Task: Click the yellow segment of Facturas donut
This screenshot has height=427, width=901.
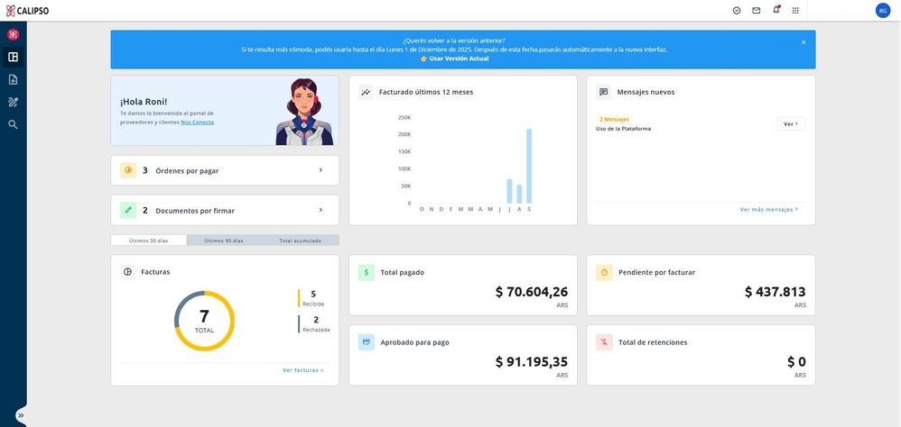Action: click(x=225, y=342)
